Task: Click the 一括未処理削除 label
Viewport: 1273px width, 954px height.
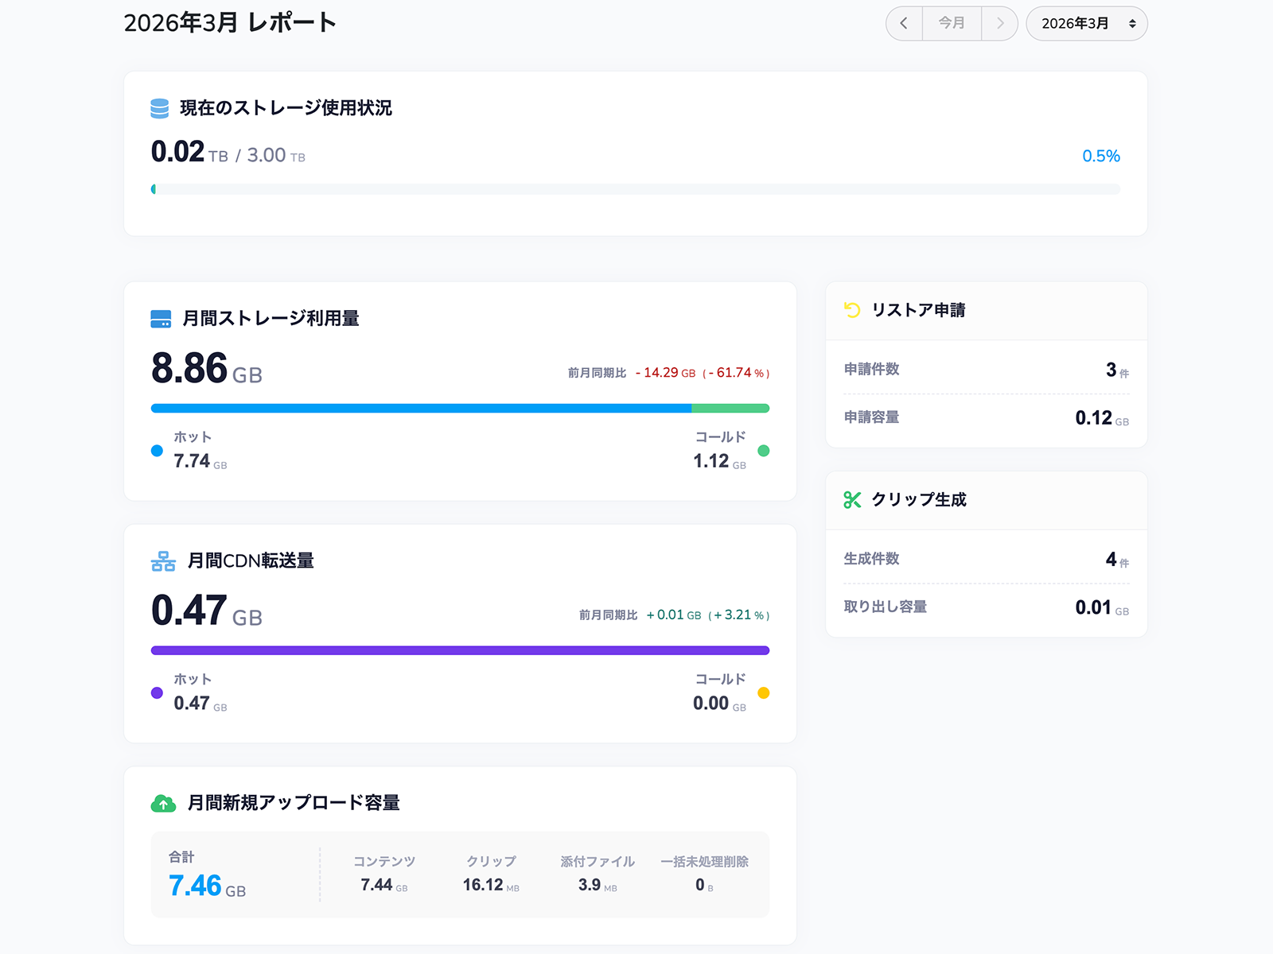Action: 704,862
